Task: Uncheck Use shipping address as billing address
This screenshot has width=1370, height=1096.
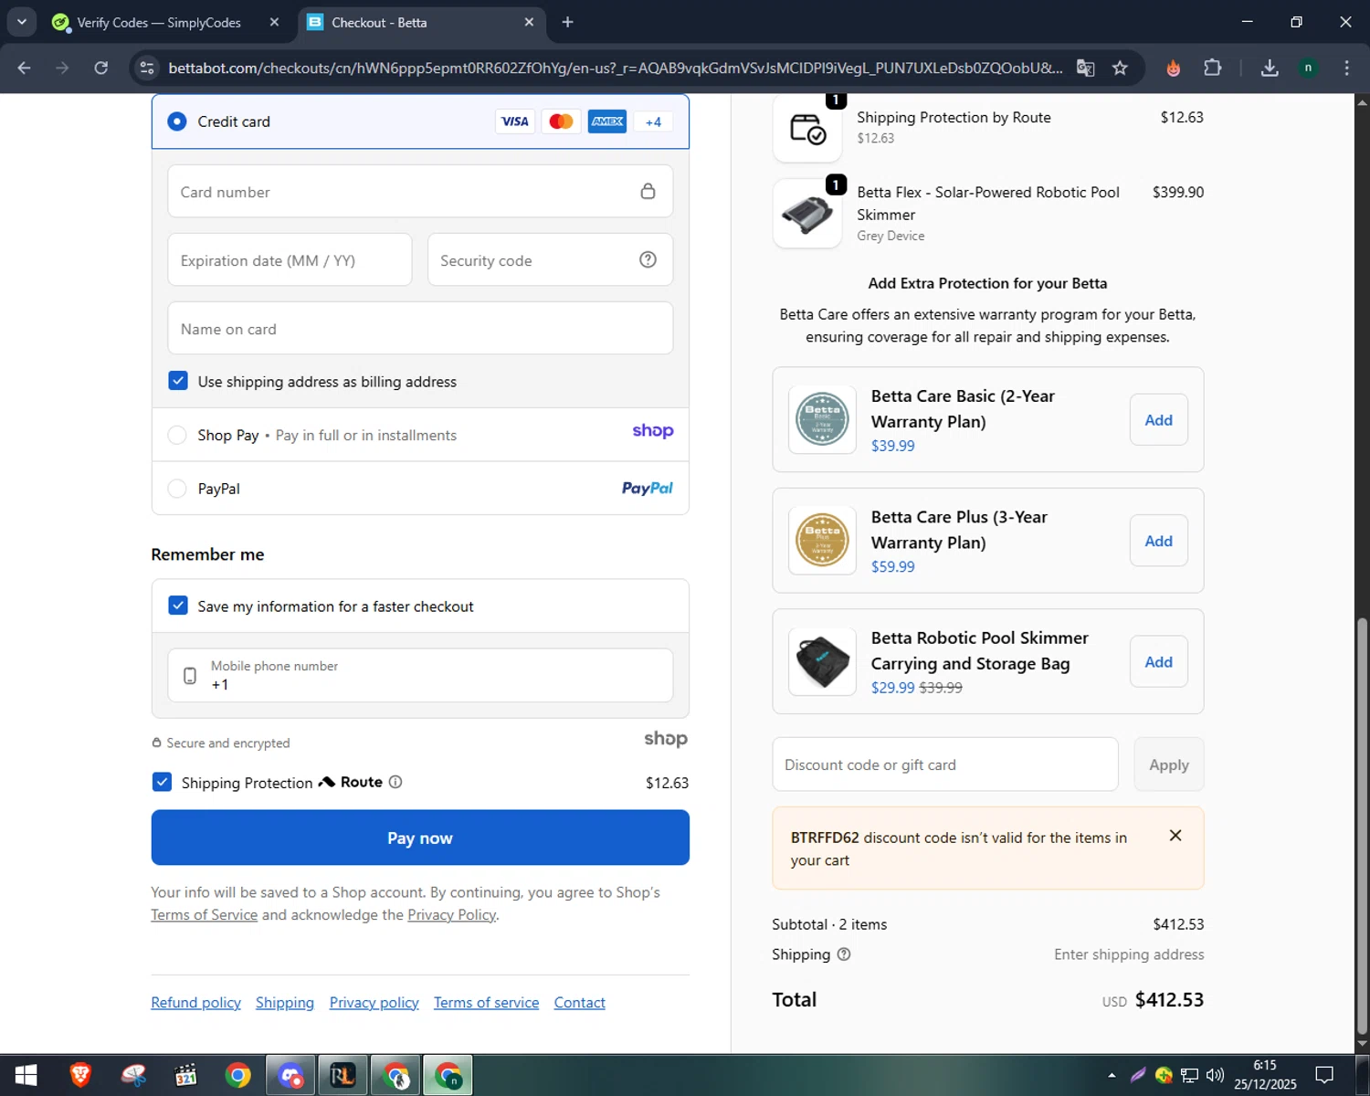Action: tap(178, 381)
